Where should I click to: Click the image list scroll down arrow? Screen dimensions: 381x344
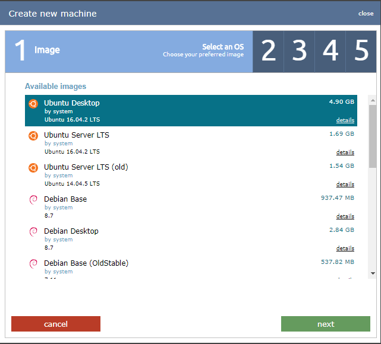coord(373,273)
